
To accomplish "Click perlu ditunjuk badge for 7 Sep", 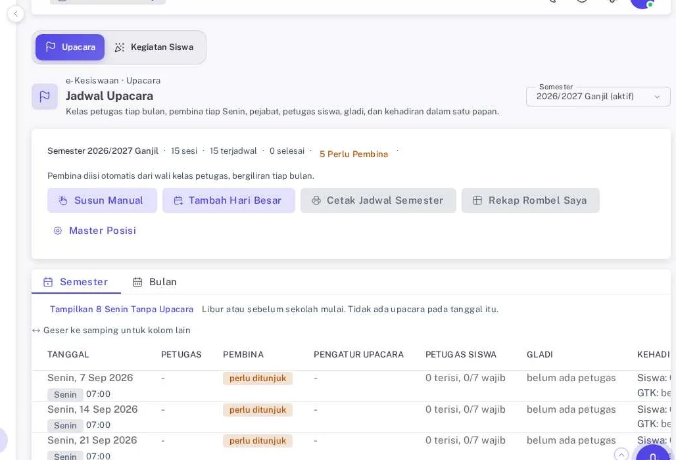I will 258,378.
